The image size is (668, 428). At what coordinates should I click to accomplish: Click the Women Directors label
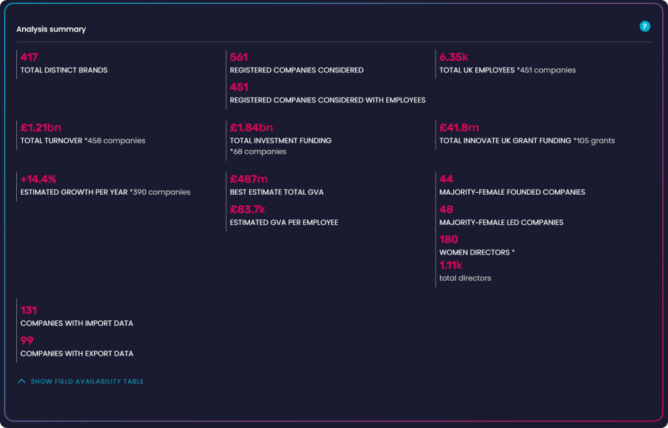tap(474, 252)
